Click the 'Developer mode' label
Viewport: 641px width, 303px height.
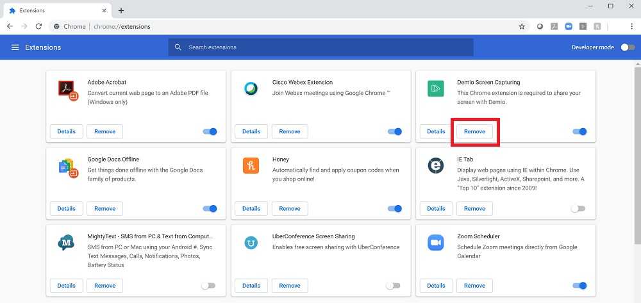(x=593, y=47)
